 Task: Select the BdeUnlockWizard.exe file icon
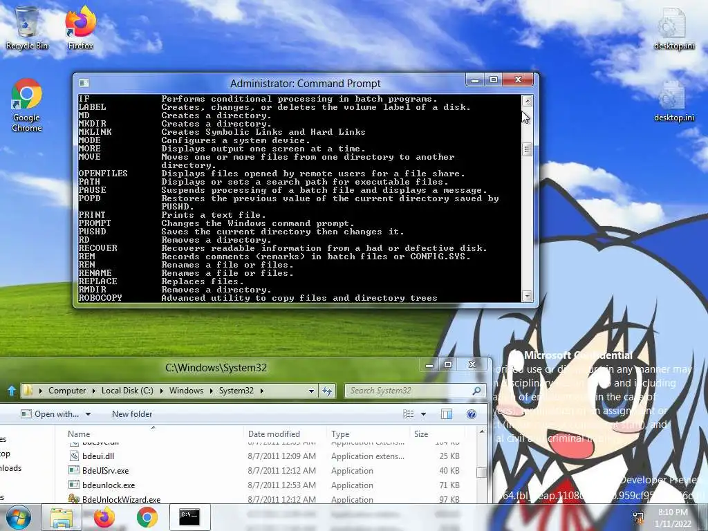[x=74, y=499]
